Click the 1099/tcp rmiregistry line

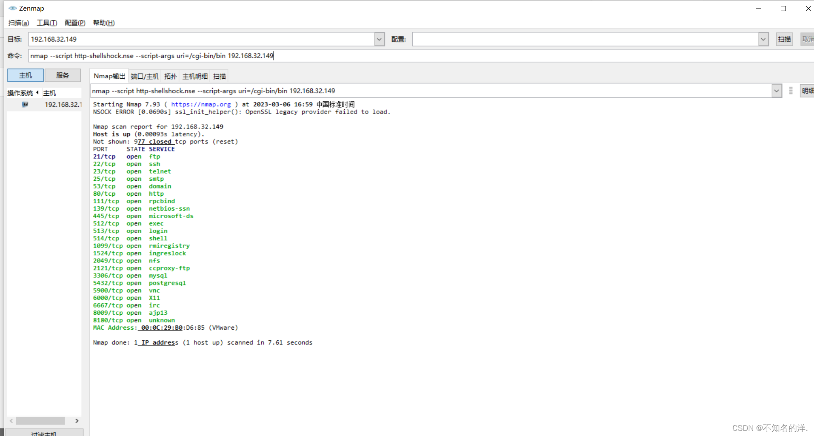click(141, 246)
